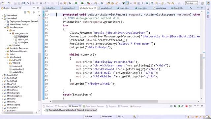Collapse the Java Resources node

click(x=5, y=27)
